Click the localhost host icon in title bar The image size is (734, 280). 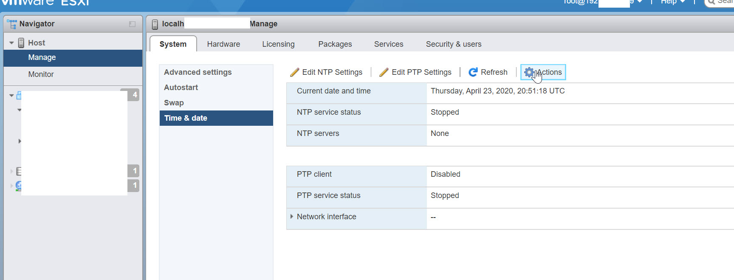tap(155, 24)
